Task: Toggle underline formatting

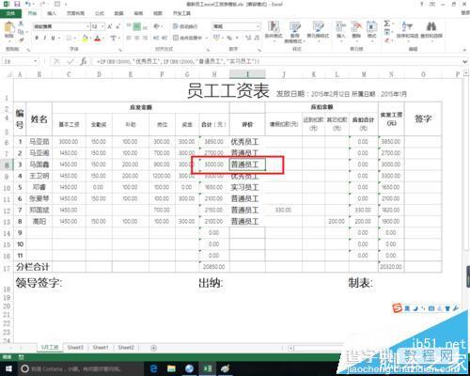Action: click(53, 38)
